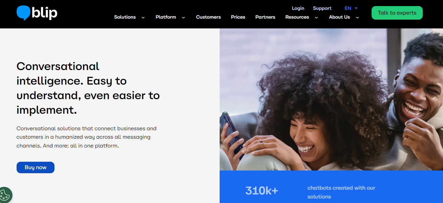The height and width of the screenshot is (203, 443).
Task: Click the 310k+ chatbots statistic
Action: tap(310, 191)
